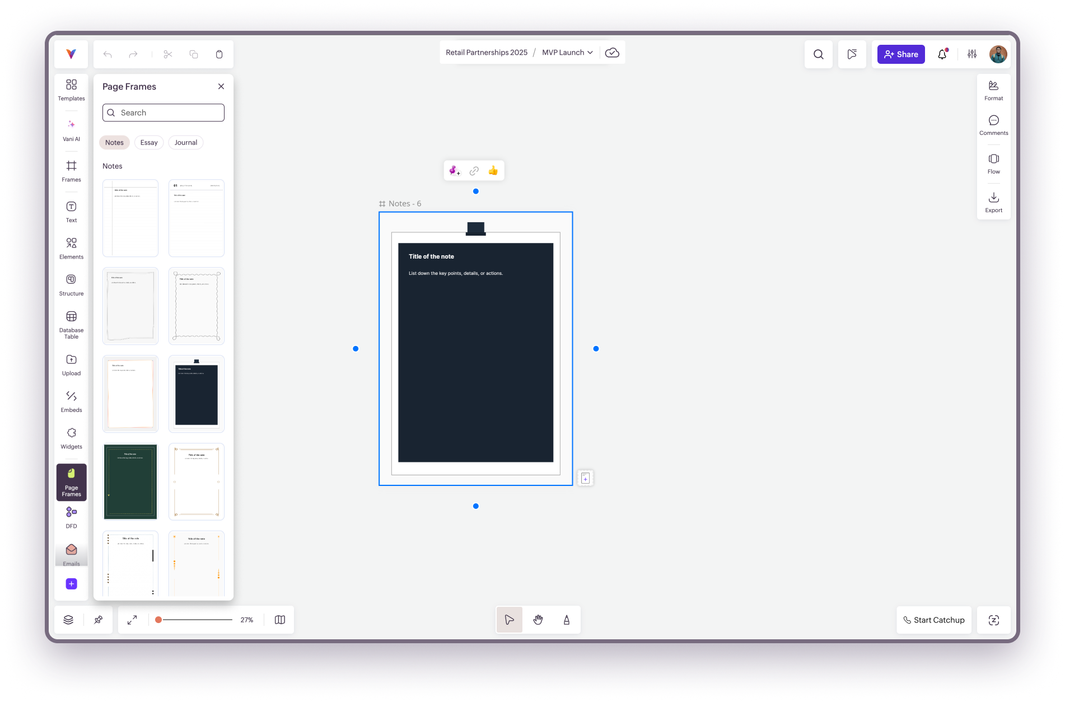Click the cut scissors icon
The image size is (1065, 702).
[168, 54]
